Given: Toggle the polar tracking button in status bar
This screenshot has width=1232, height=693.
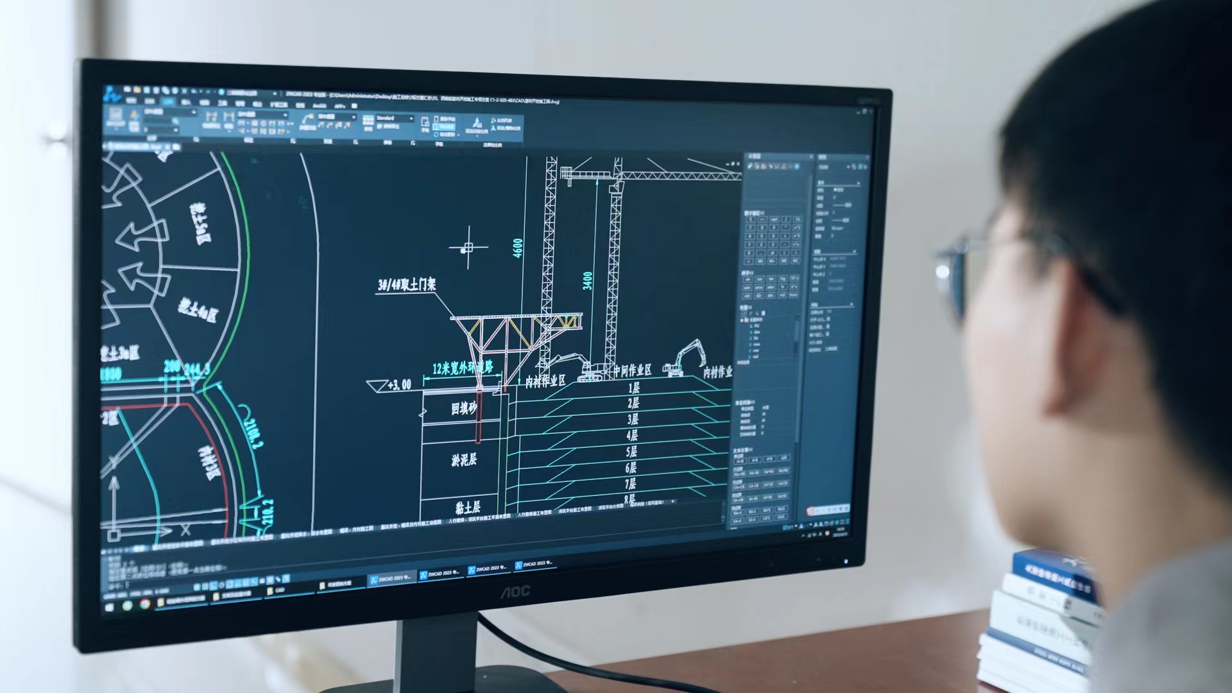Looking at the screenshot, I should pos(221,585).
